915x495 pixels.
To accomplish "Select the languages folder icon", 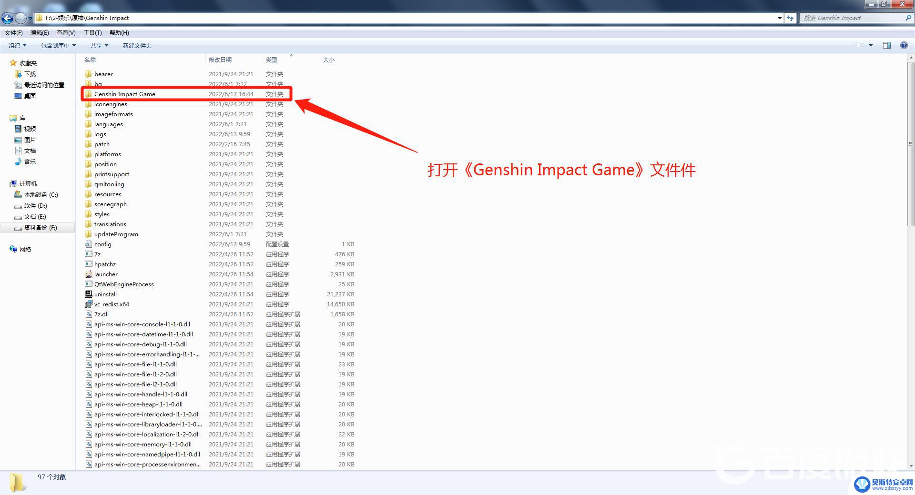I will coord(88,124).
